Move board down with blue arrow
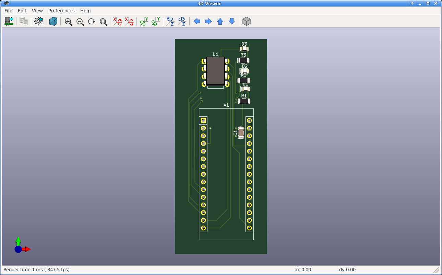Image resolution: width=442 pixels, height=275 pixels. [232, 22]
